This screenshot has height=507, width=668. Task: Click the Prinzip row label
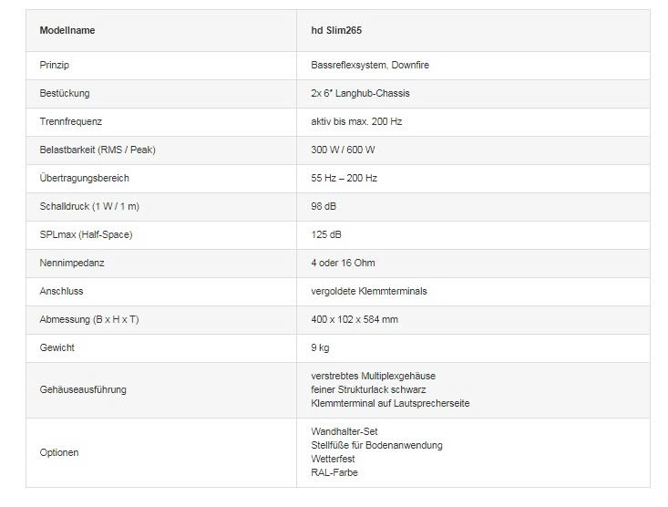[x=55, y=65]
